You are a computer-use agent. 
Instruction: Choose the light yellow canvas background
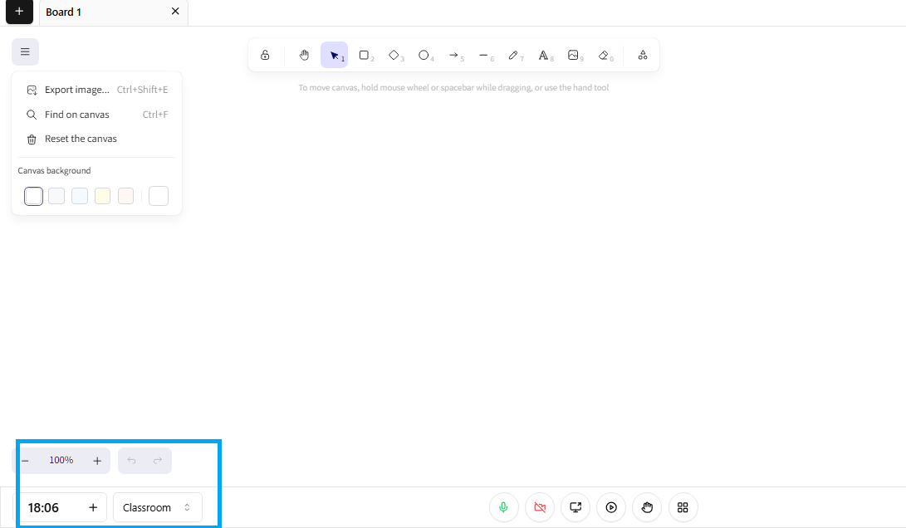103,196
